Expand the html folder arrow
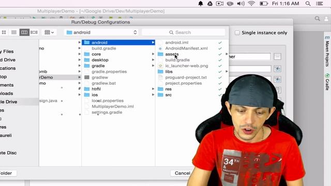 (153, 89)
